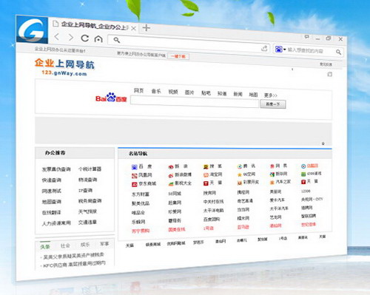
Task: Select the 知道 search tab
Action: 222,94
